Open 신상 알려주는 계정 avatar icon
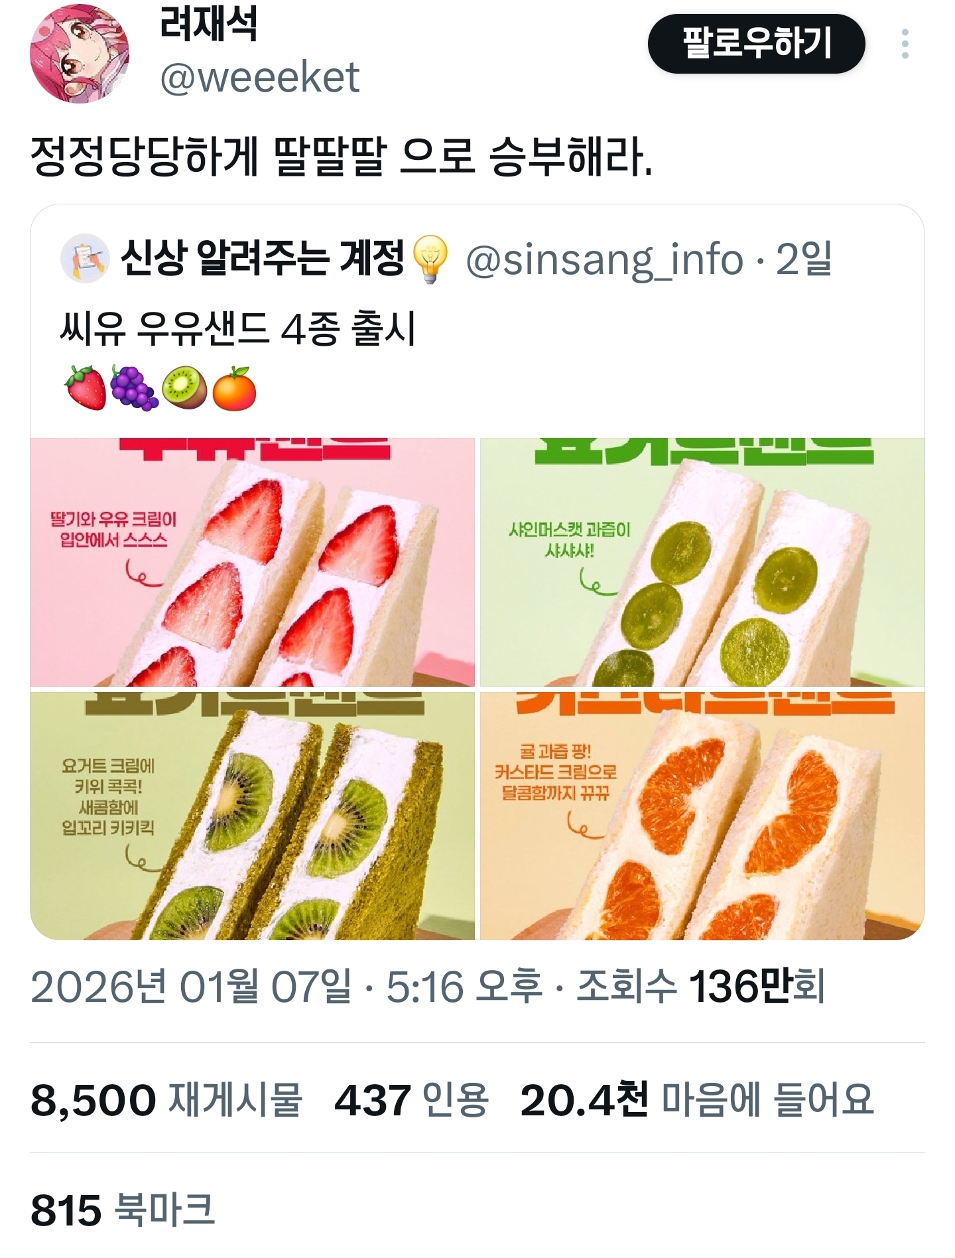The image size is (955, 1258). (x=85, y=259)
